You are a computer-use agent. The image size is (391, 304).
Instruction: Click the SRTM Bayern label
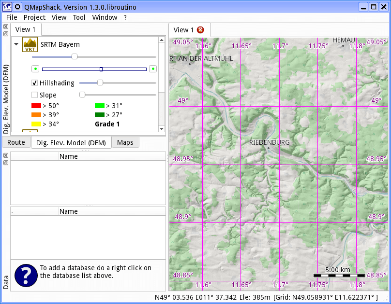coord(60,44)
